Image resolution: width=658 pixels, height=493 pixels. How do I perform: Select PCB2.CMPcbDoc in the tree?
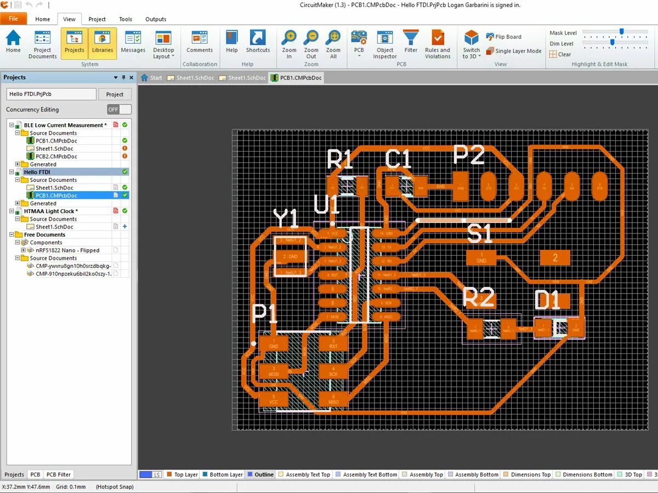click(x=56, y=157)
